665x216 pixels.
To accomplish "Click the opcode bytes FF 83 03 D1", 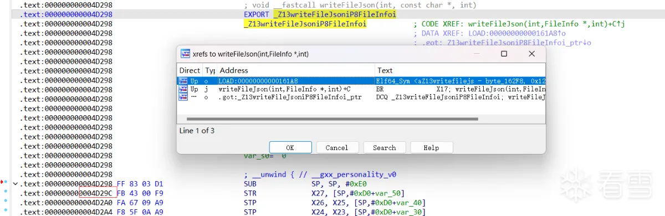I will [140, 183].
